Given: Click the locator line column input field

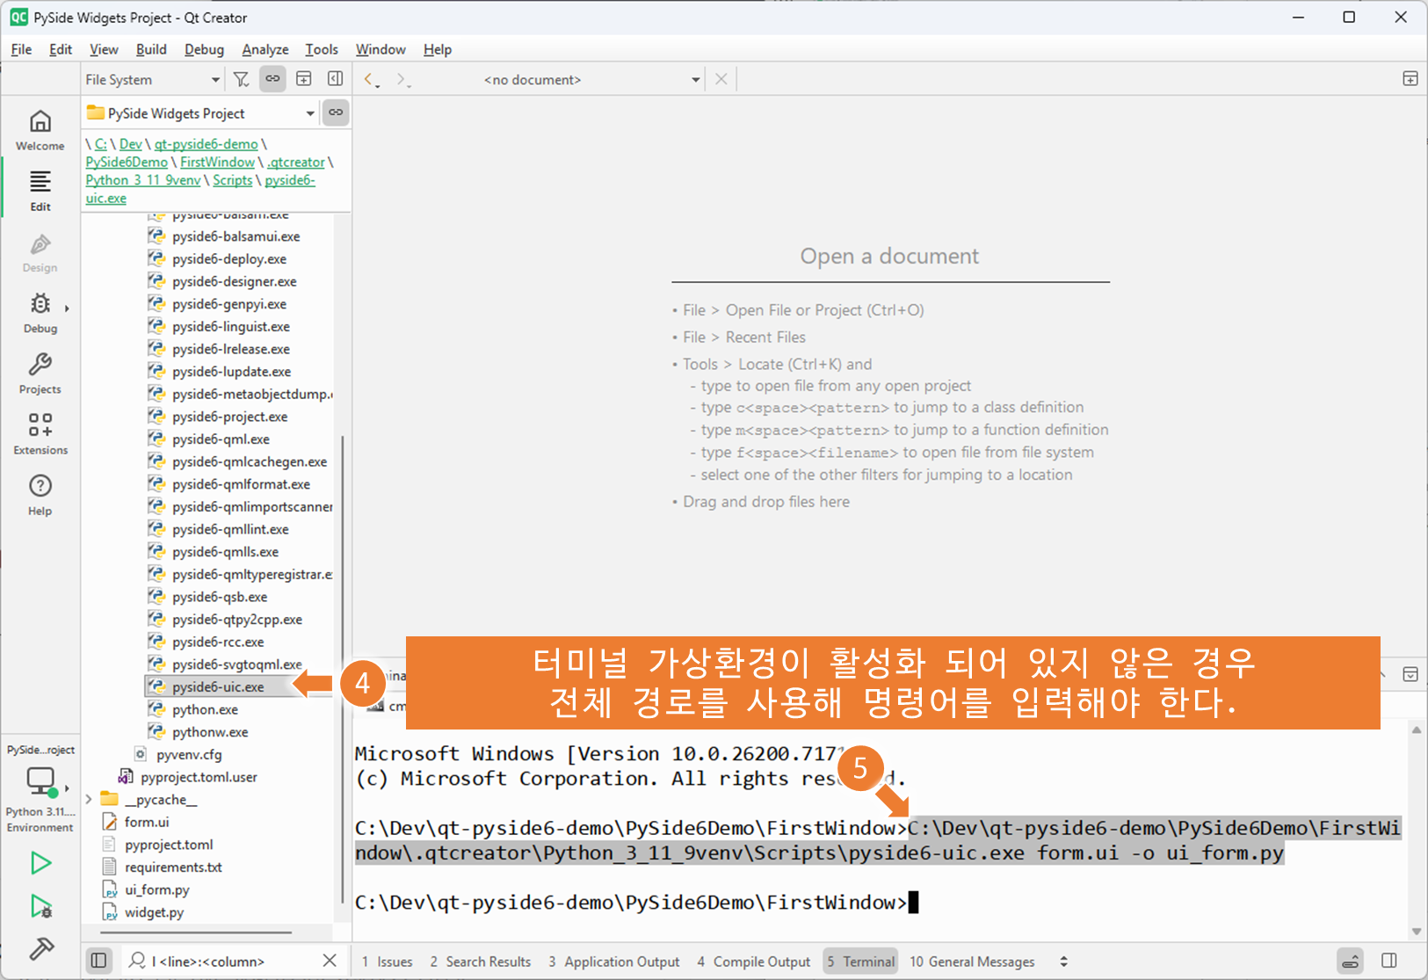Looking at the screenshot, I should point(233,961).
